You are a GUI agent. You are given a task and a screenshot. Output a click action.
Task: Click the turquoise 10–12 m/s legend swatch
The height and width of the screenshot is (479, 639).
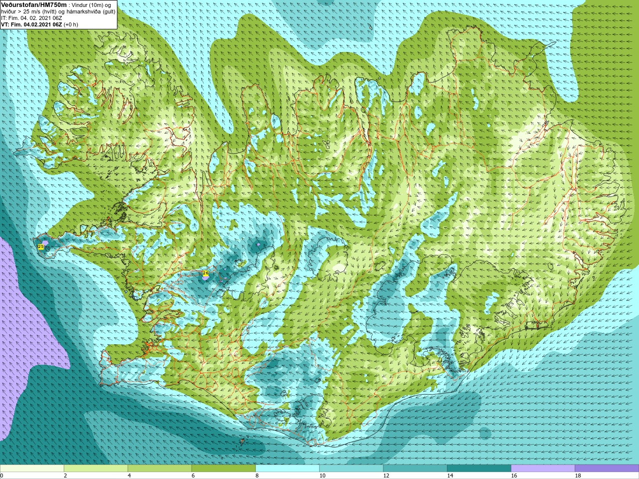click(x=351, y=468)
